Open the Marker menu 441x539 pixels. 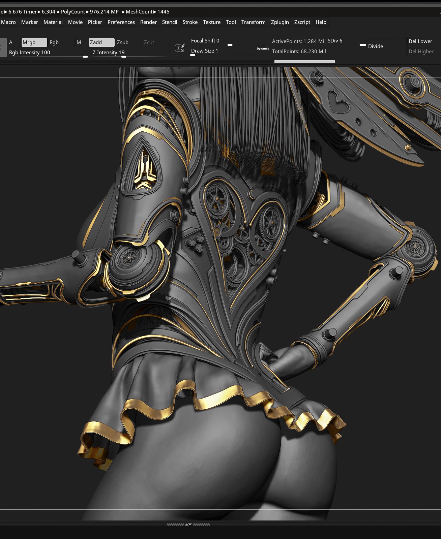click(x=30, y=22)
